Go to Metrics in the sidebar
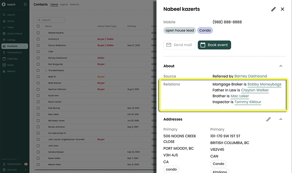This screenshot has width=292, height=173. pos(11,71)
